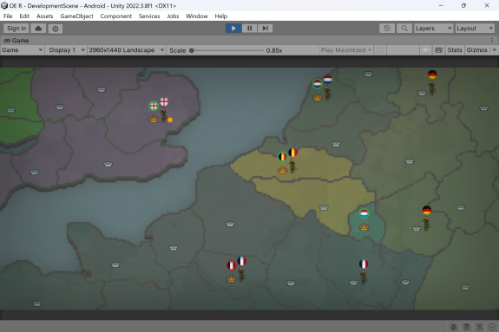
Task: Click the Sign in button
Action: pyautogui.click(x=16, y=29)
